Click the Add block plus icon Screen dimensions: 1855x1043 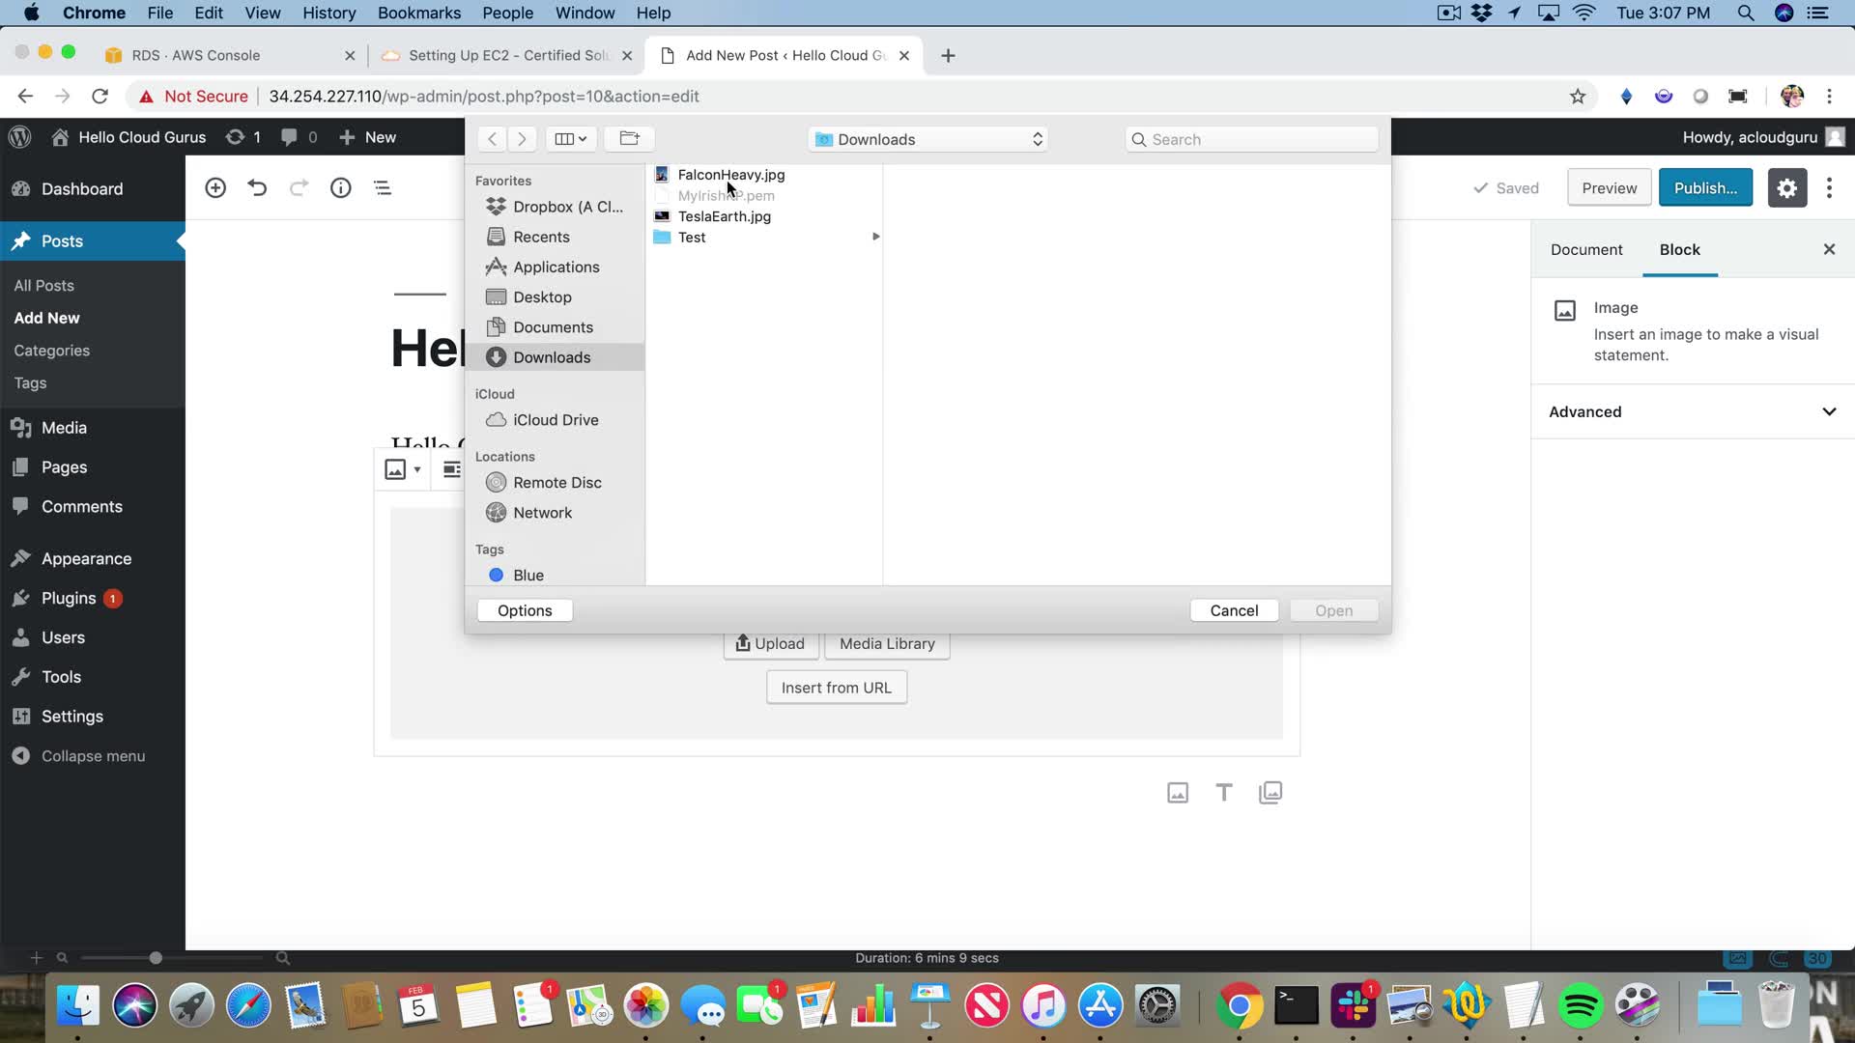point(215,188)
